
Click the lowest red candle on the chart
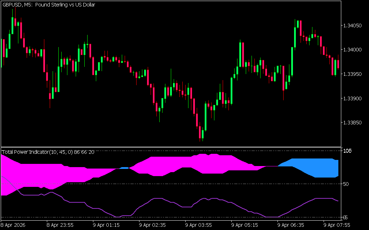coord(200,132)
